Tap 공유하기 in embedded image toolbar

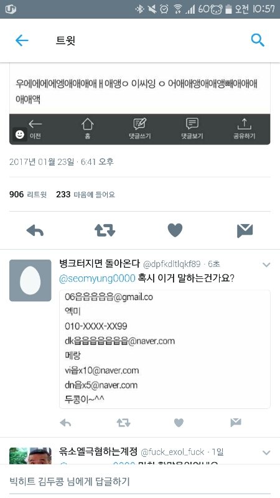(x=244, y=129)
